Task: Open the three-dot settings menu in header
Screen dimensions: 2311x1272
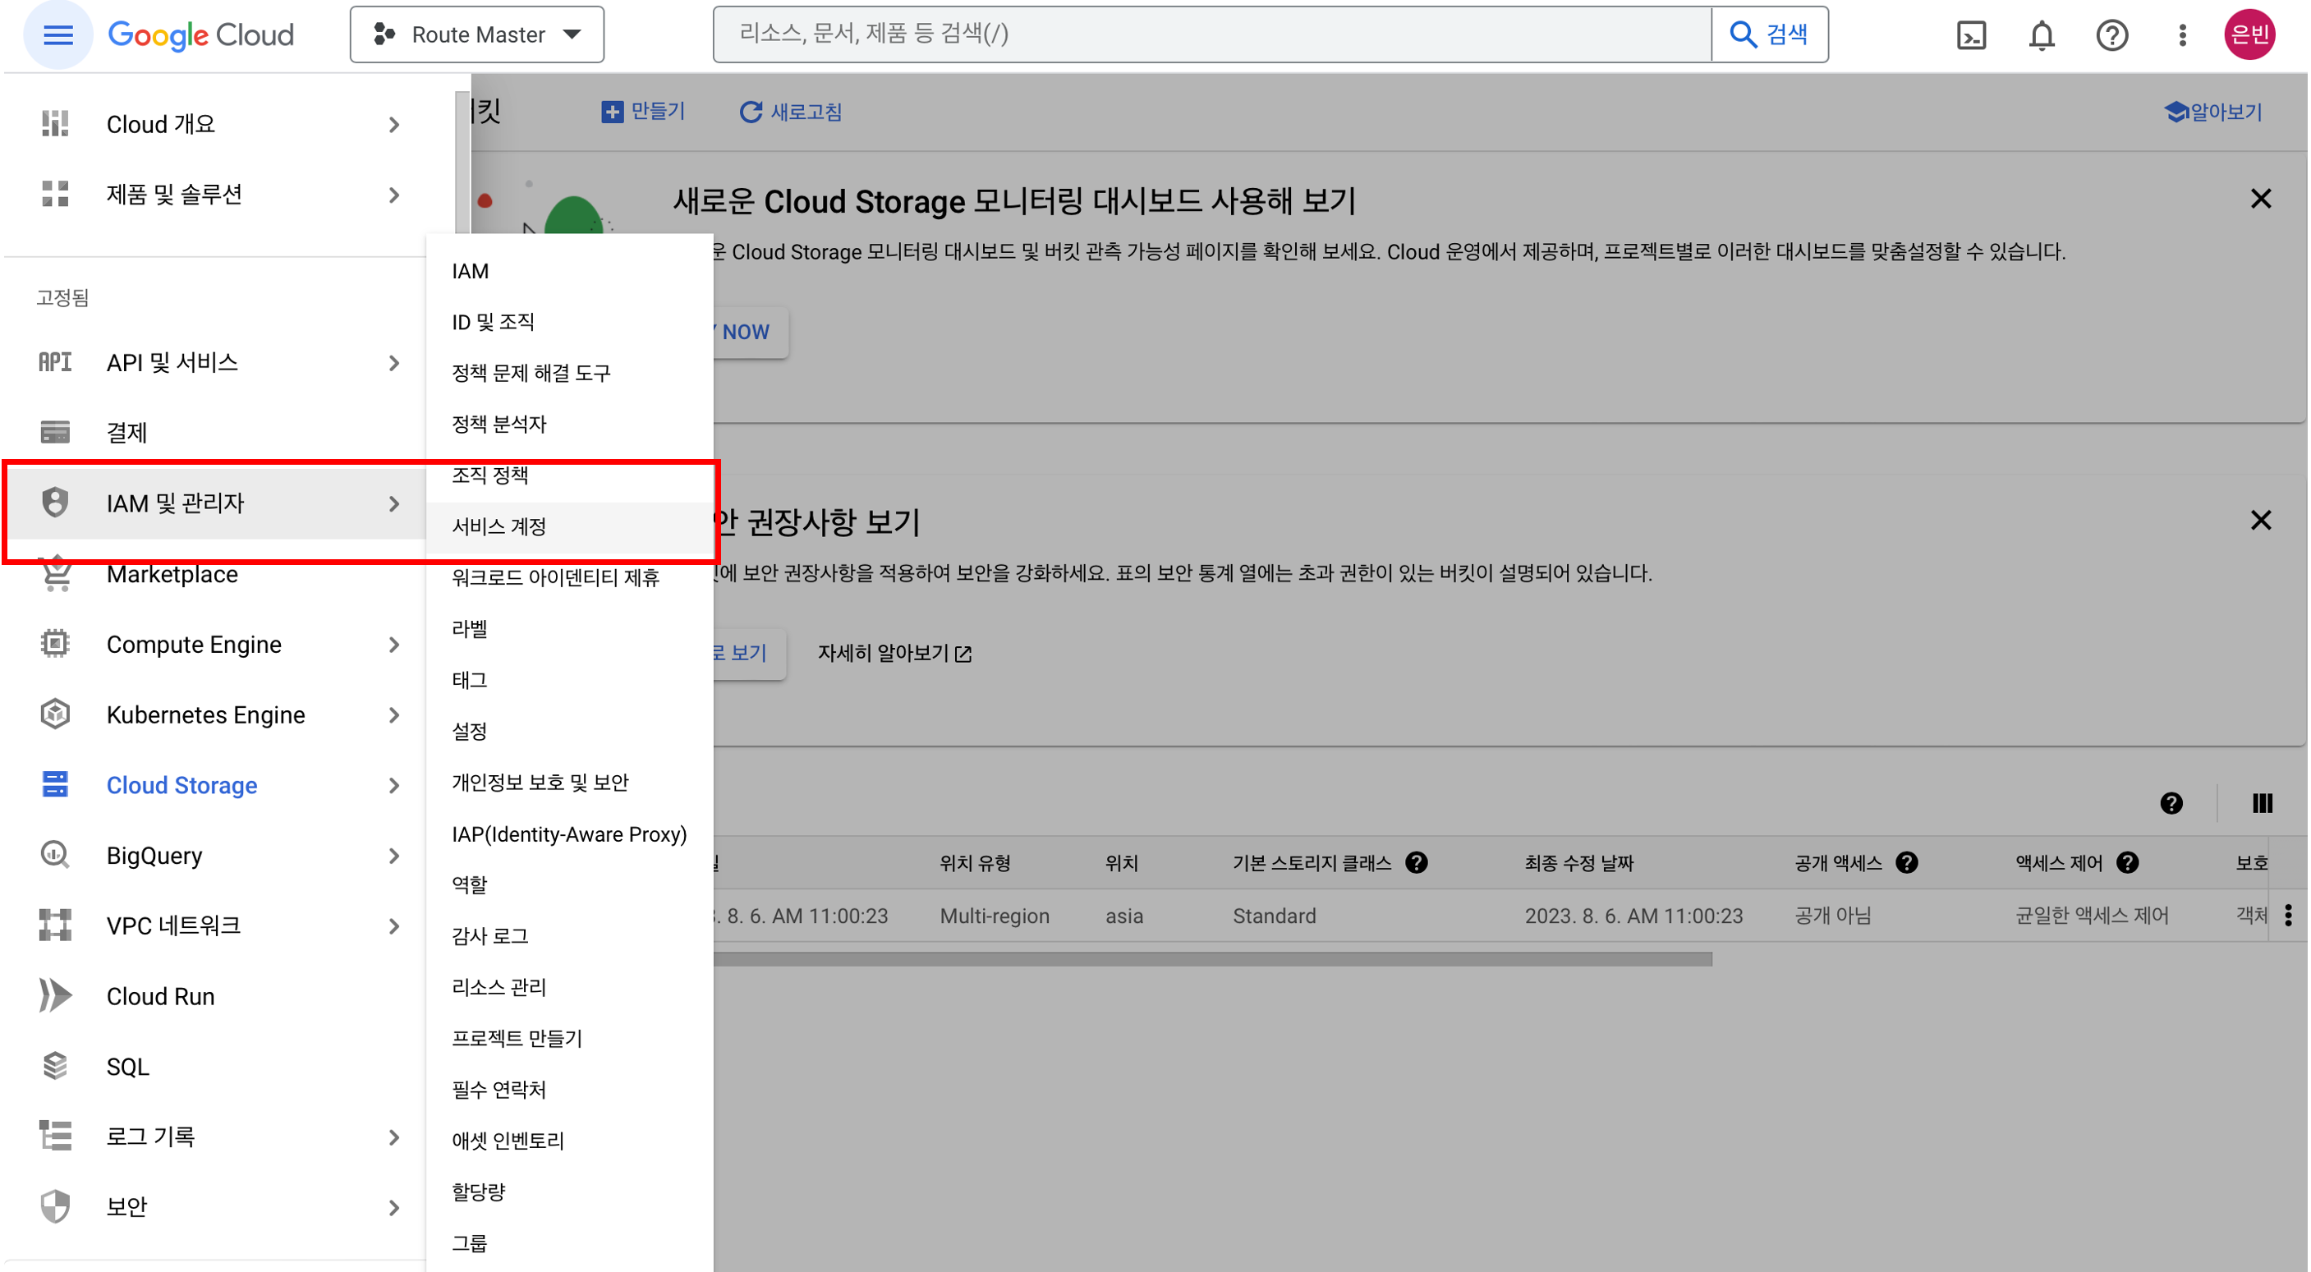Action: (x=2182, y=35)
